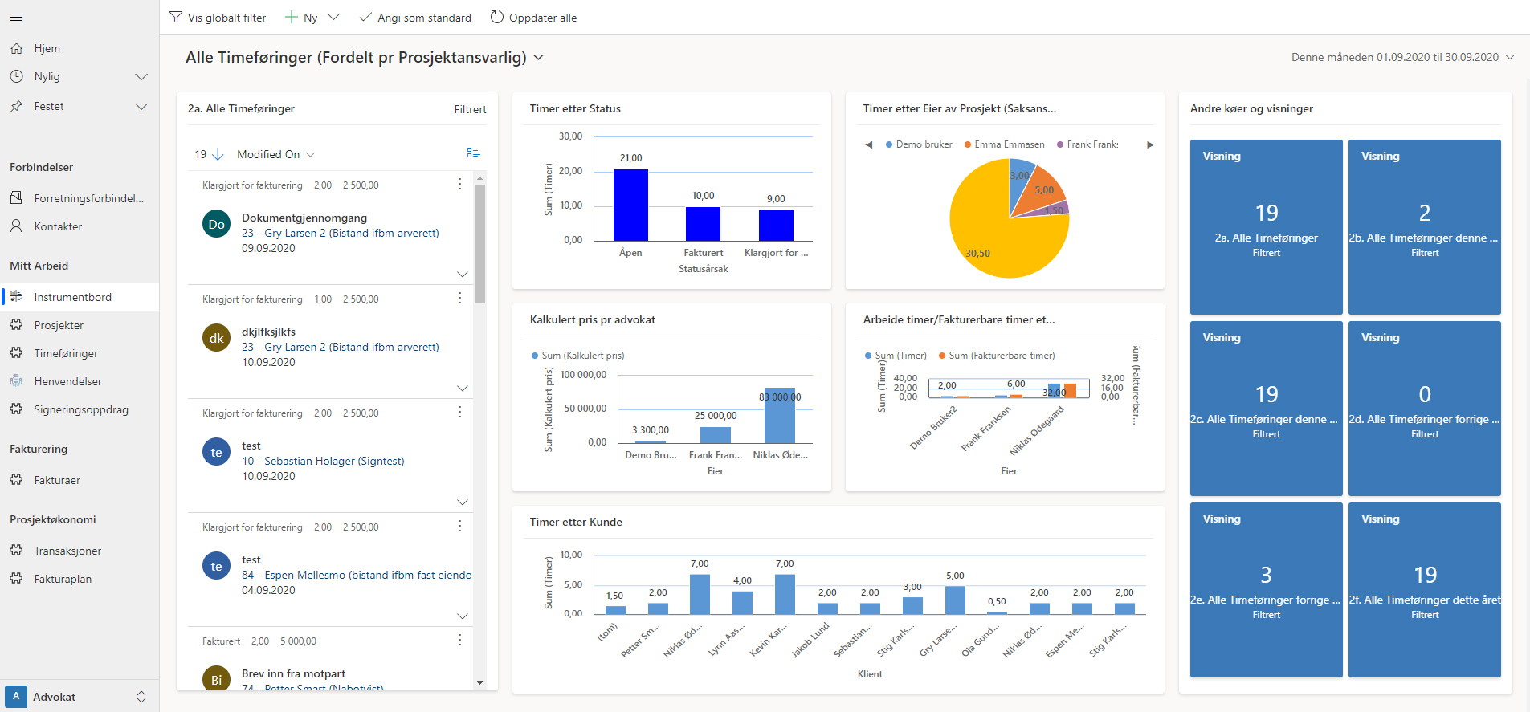This screenshot has width=1530, height=712.
Task: Open the 2e. Alle Timeføringer forrige tile
Action: coord(1266,590)
